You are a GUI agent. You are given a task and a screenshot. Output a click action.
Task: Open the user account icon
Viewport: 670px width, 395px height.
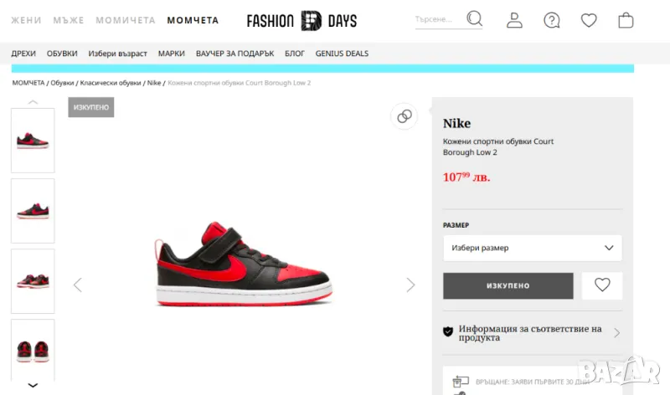click(514, 20)
